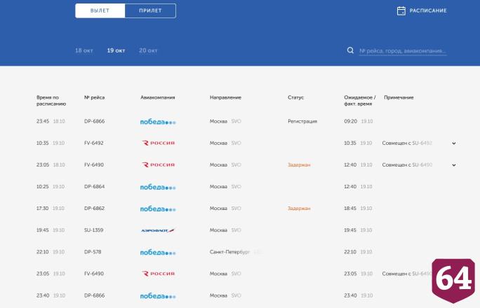Click flight number FV-6492
The image size is (480, 308).
pos(93,143)
